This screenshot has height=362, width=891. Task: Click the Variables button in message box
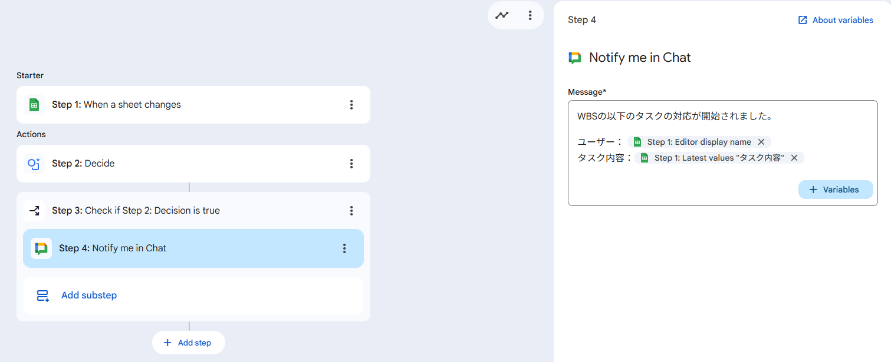tap(836, 190)
